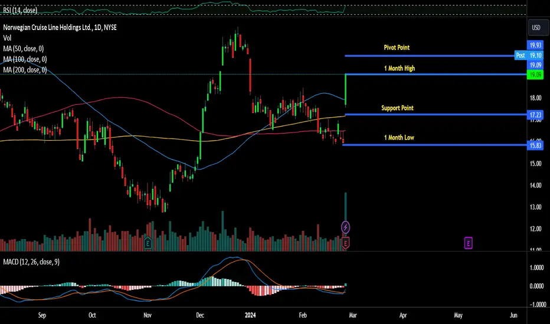Click the 15.83 one month low price label
Image resolution: width=550 pixels, height=324 pixels.
[535, 146]
